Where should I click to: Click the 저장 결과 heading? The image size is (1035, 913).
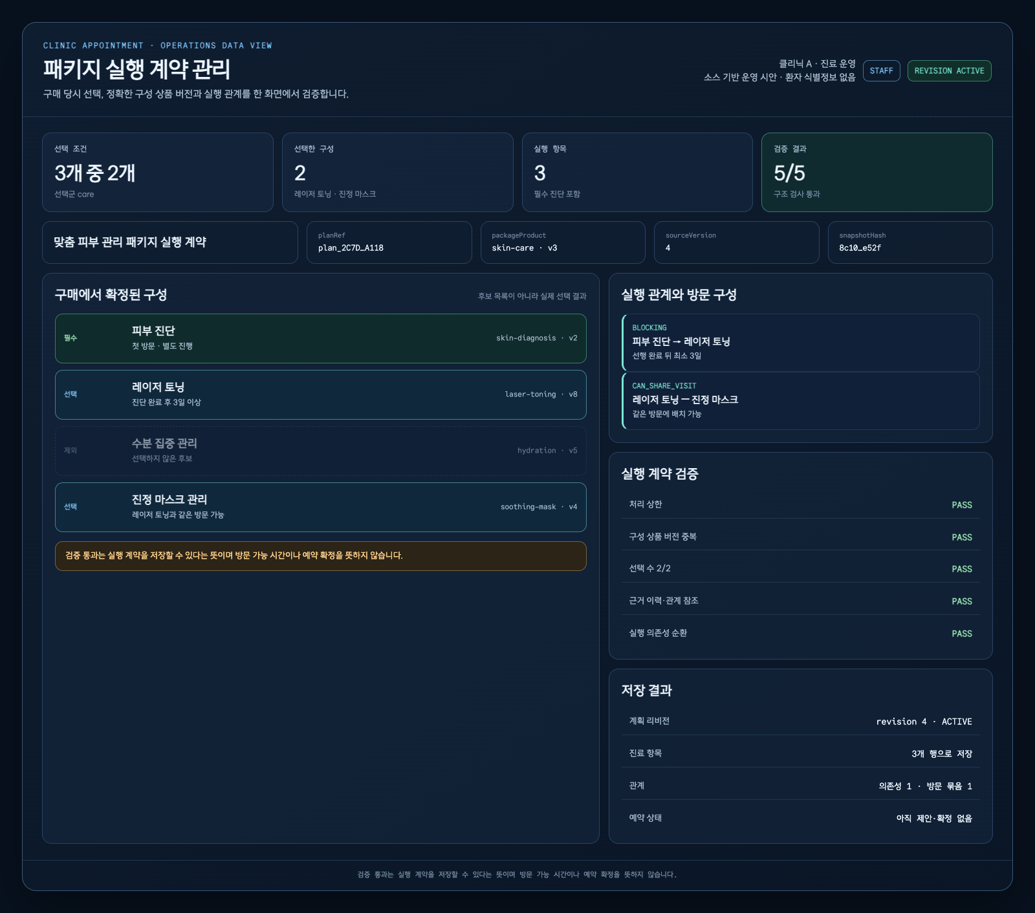pos(646,691)
